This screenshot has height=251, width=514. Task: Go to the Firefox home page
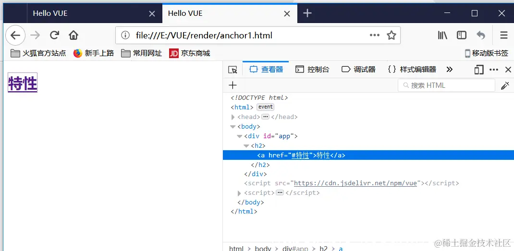coord(73,35)
